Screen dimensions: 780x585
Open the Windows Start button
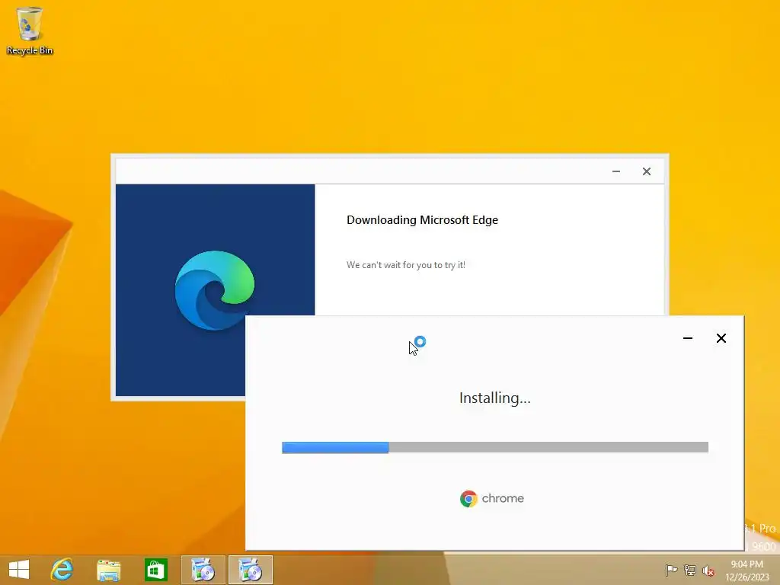19,570
